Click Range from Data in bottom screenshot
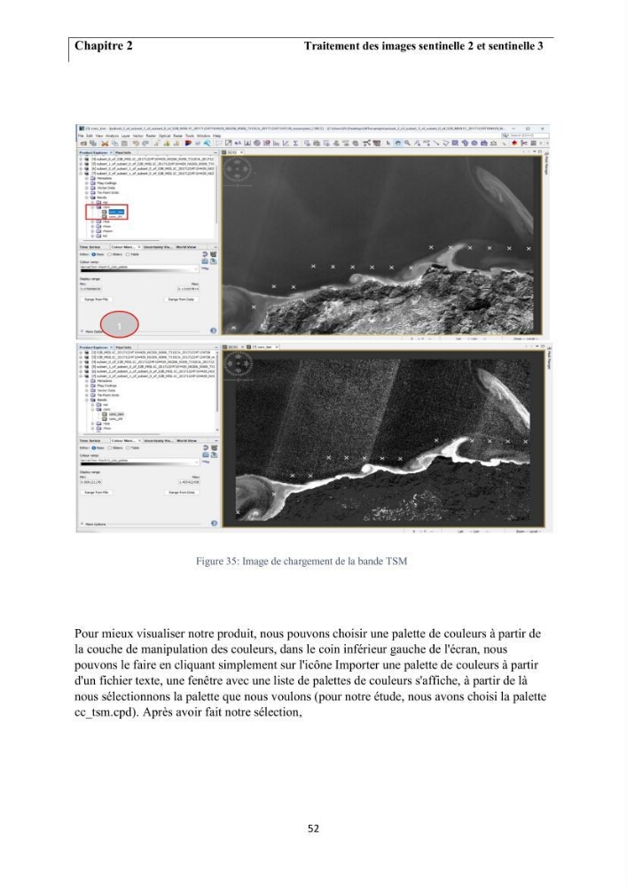Viewport: 627px width, 886px height. (182, 493)
